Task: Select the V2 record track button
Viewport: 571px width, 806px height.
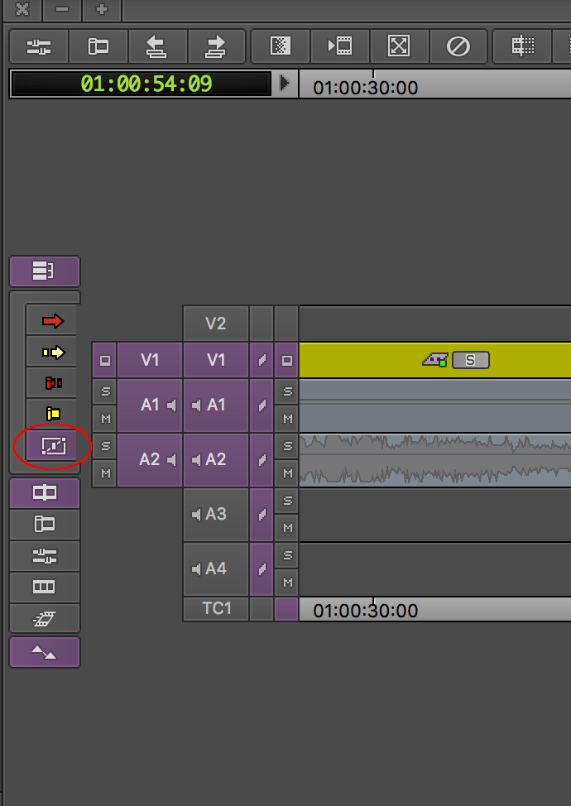Action: click(215, 324)
